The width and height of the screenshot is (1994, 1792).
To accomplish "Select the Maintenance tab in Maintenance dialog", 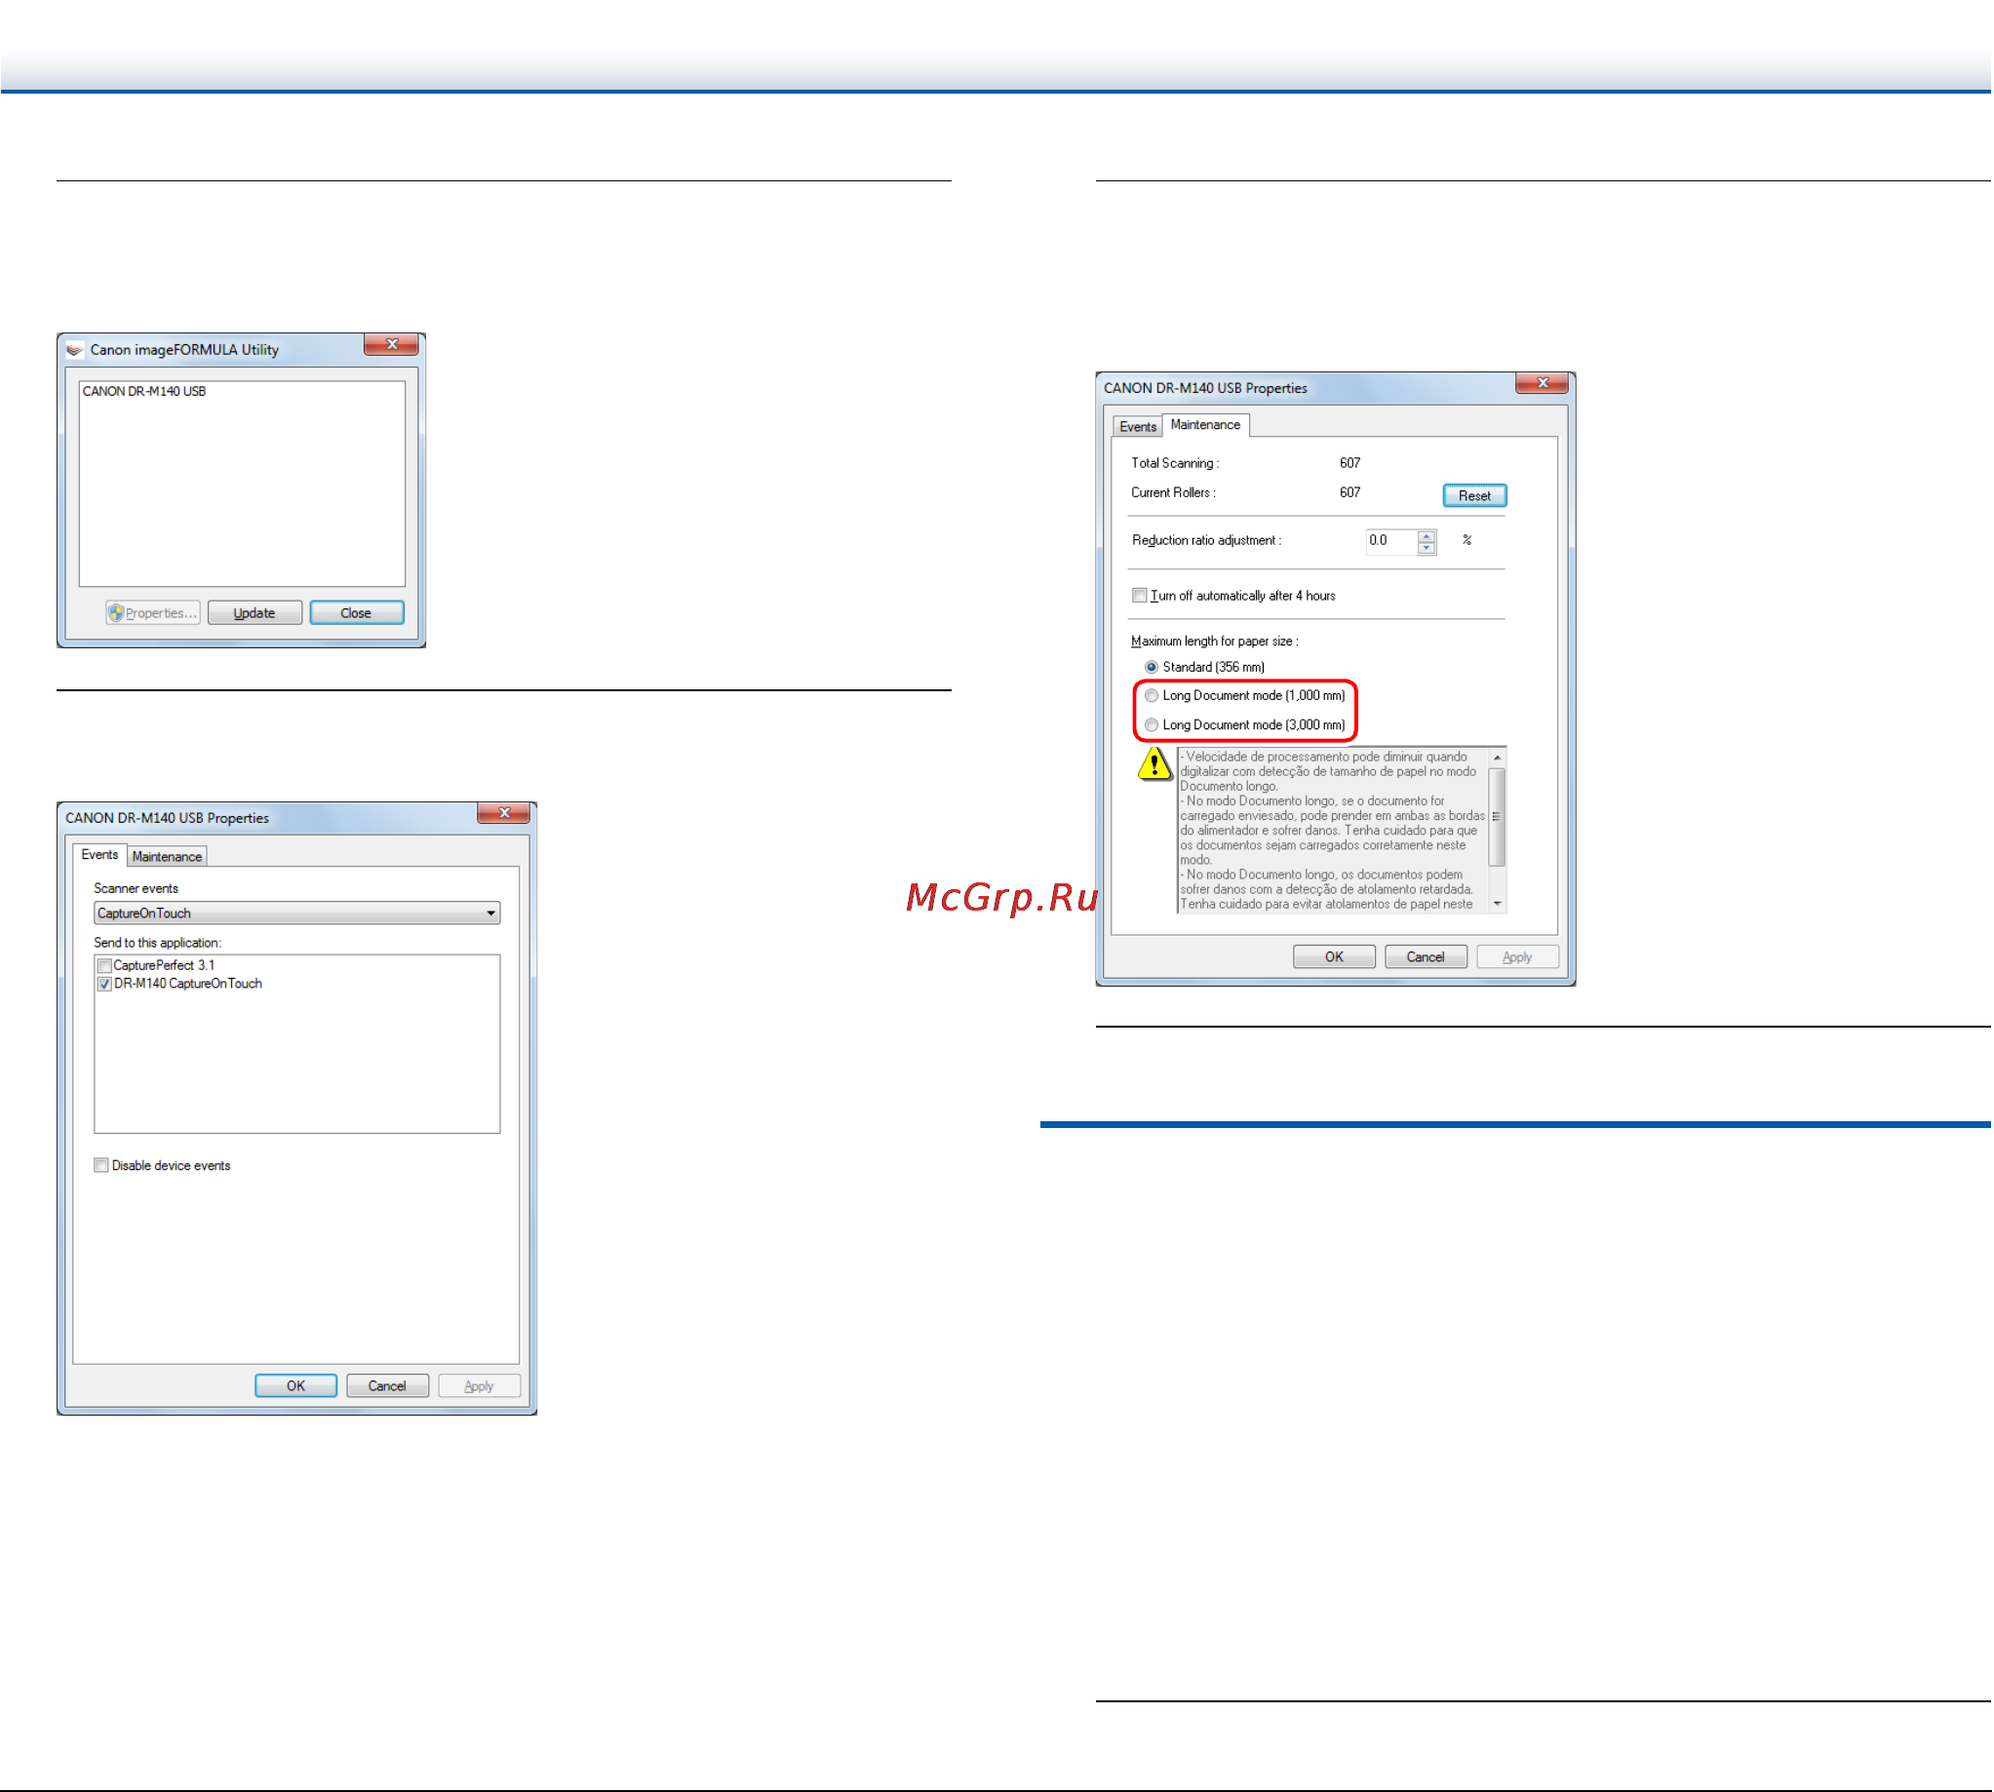I will pyautogui.click(x=1206, y=425).
